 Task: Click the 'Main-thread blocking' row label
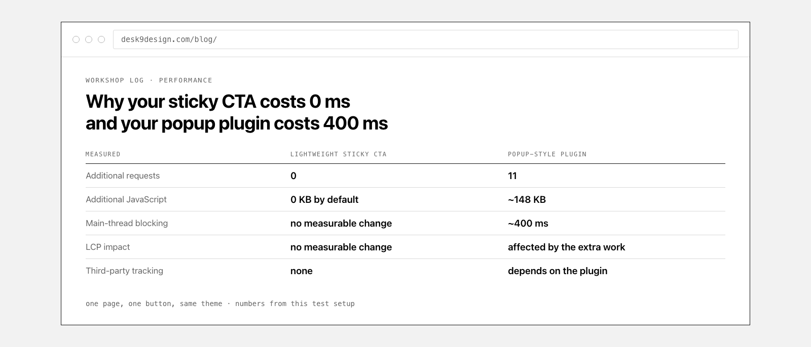[127, 224]
